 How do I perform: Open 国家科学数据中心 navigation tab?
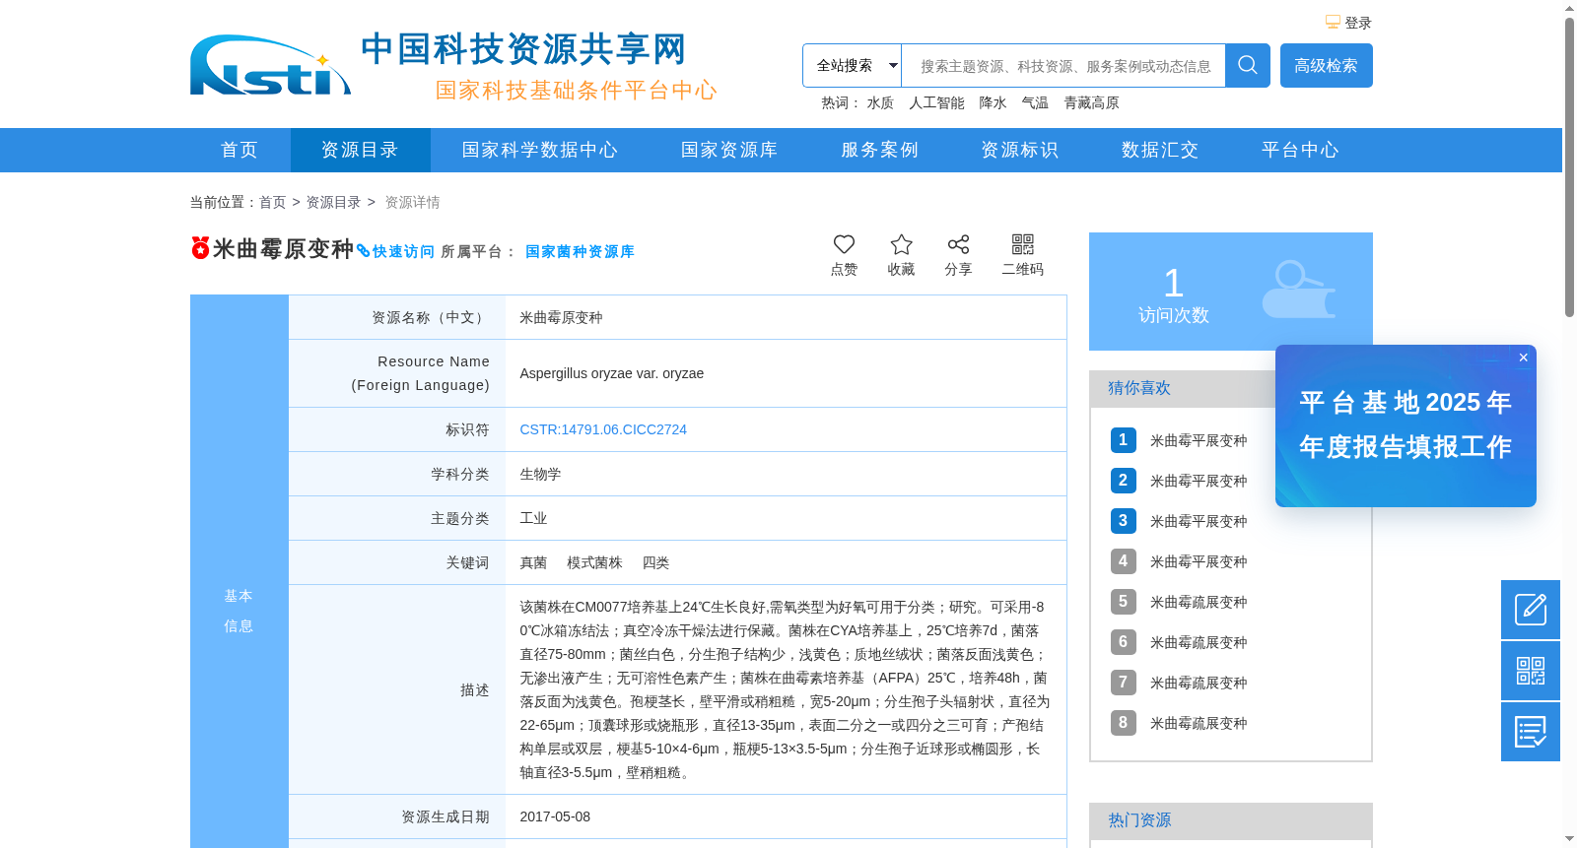(540, 150)
